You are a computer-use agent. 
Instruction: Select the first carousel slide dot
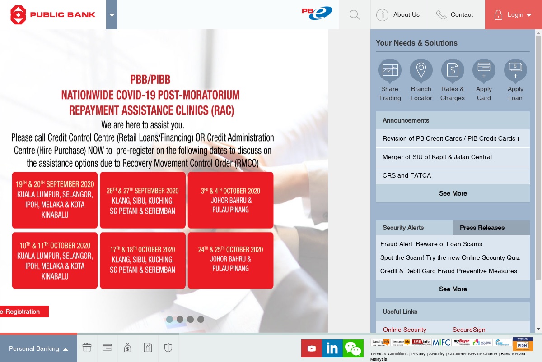[x=169, y=319]
